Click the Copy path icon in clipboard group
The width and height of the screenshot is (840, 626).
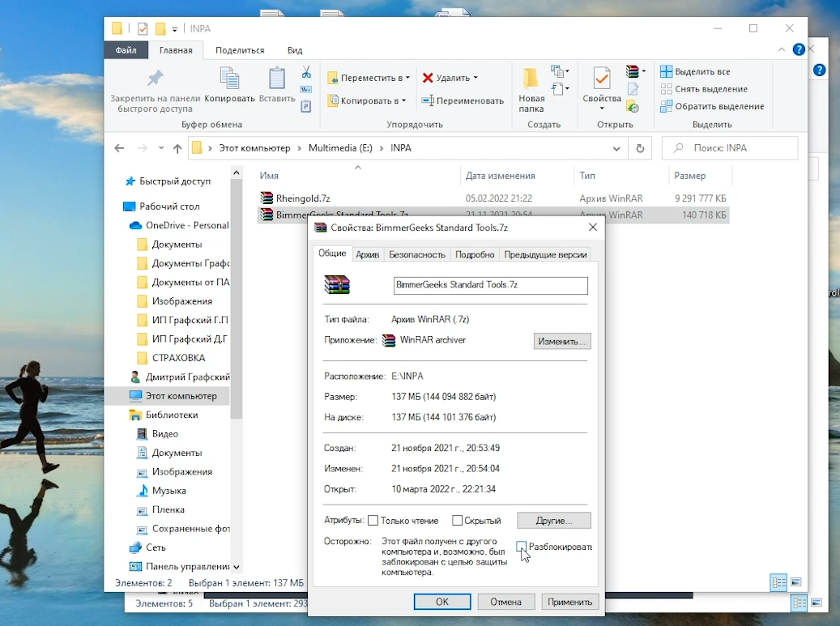[306, 89]
